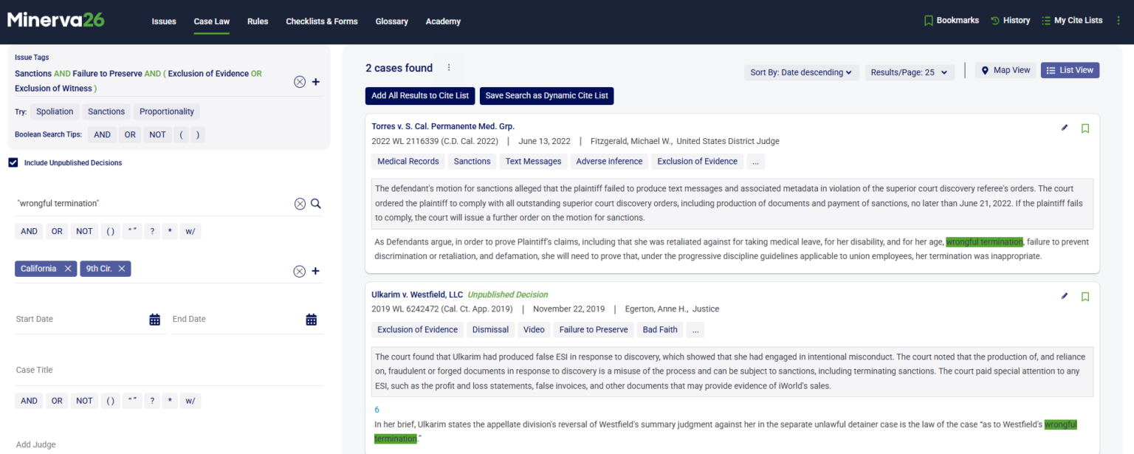Screen dimensions: 1134x454
Task: Try the Sanctions suggested tag
Action: [x=106, y=111]
